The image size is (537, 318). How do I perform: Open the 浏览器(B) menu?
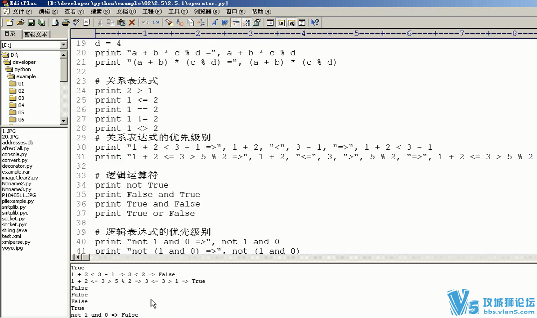206,12
